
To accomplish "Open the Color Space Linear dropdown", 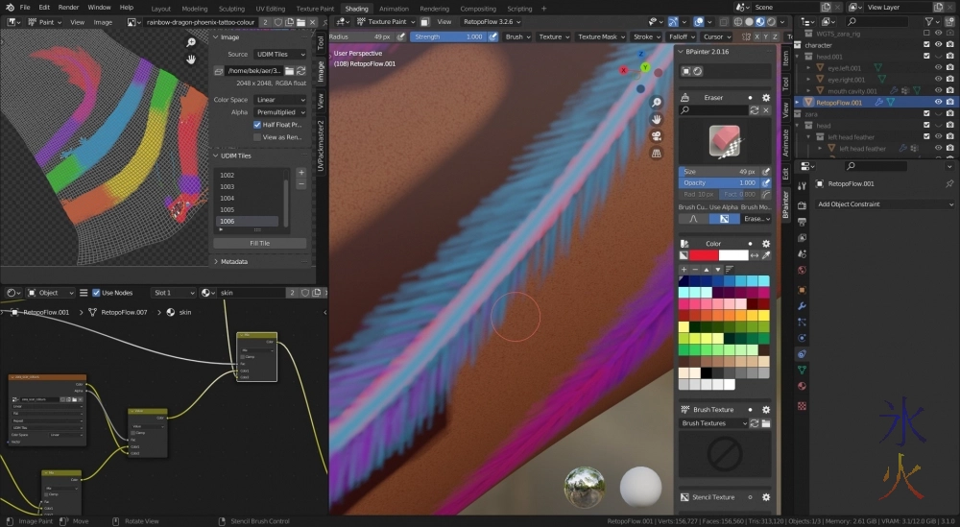I will point(279,100).
